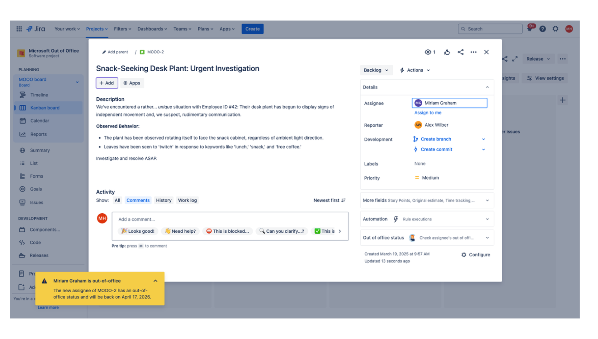This screenshot has height=339, width=598.
Task: Toggle Newest first sort order
Action: point(330,200)
